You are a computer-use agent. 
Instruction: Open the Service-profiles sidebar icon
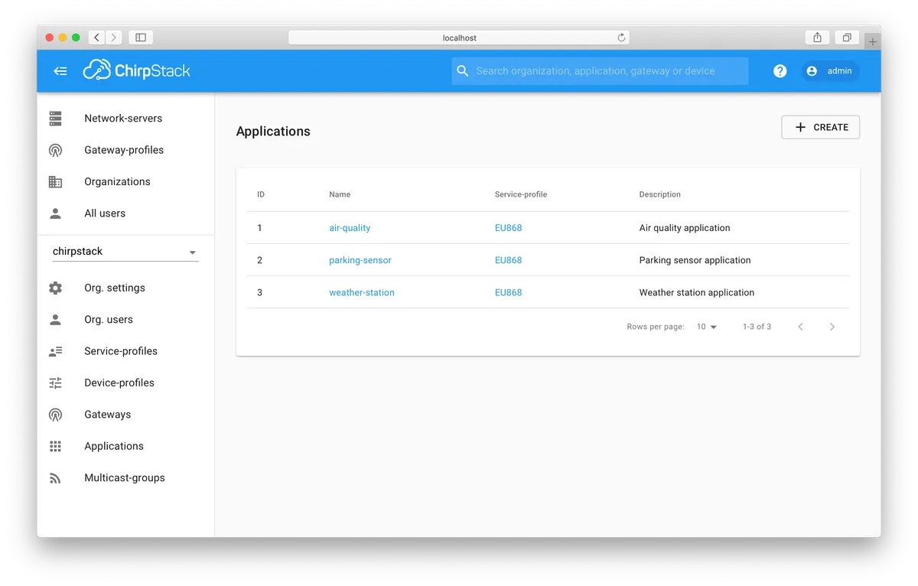click(55, 350)
